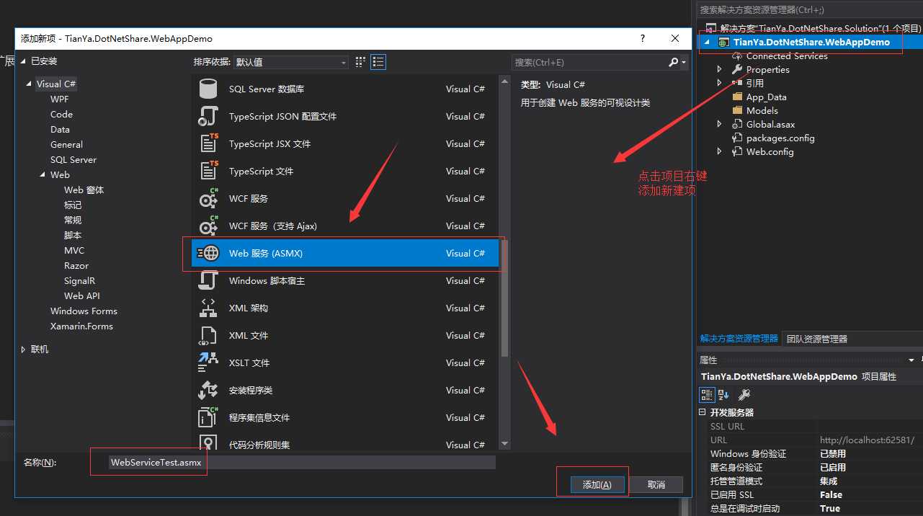Open property pages wrench button
Viewport: 923px width, 516px height.
[x=744, y=395]
